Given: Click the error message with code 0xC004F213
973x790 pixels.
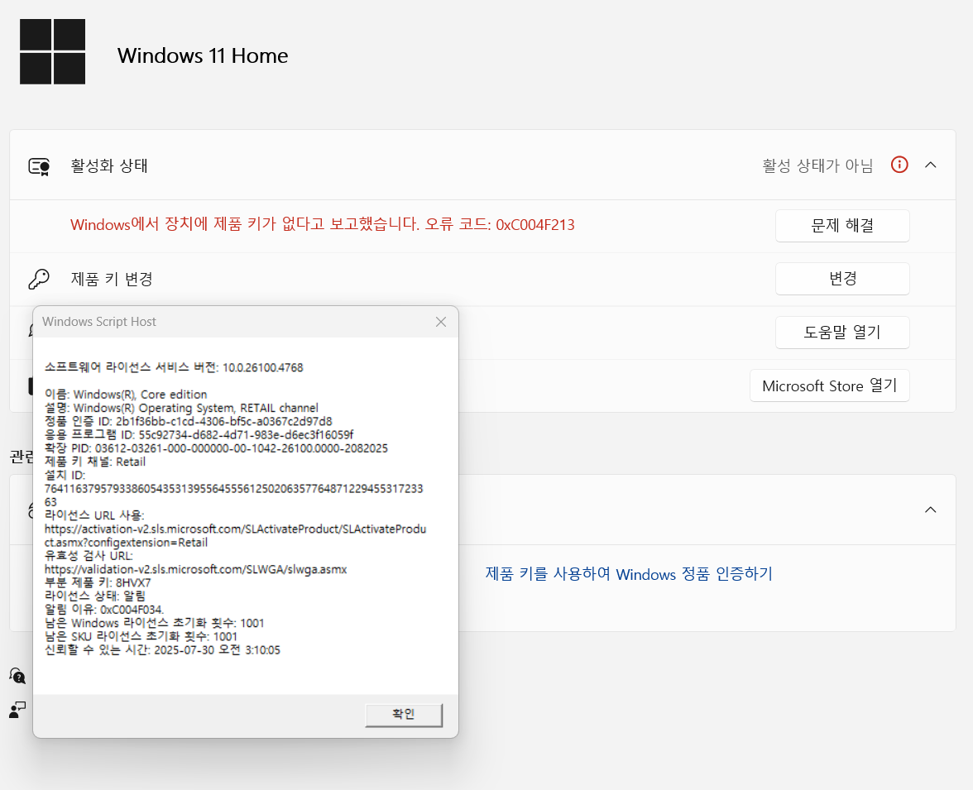Looking at the screenshot, I should pyautogui.click(x=322, y=225).
